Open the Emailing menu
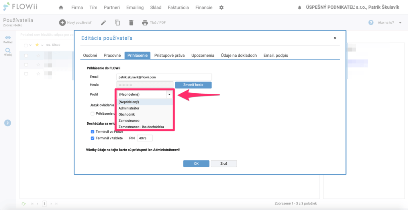 135,8
